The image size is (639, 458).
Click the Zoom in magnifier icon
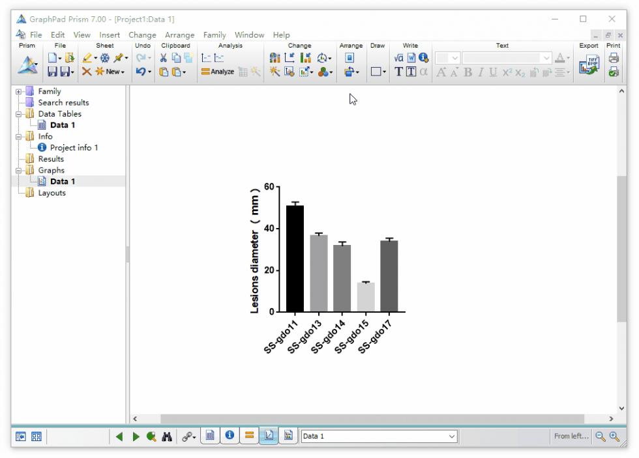pyautogui.click(x=614, y=437)
